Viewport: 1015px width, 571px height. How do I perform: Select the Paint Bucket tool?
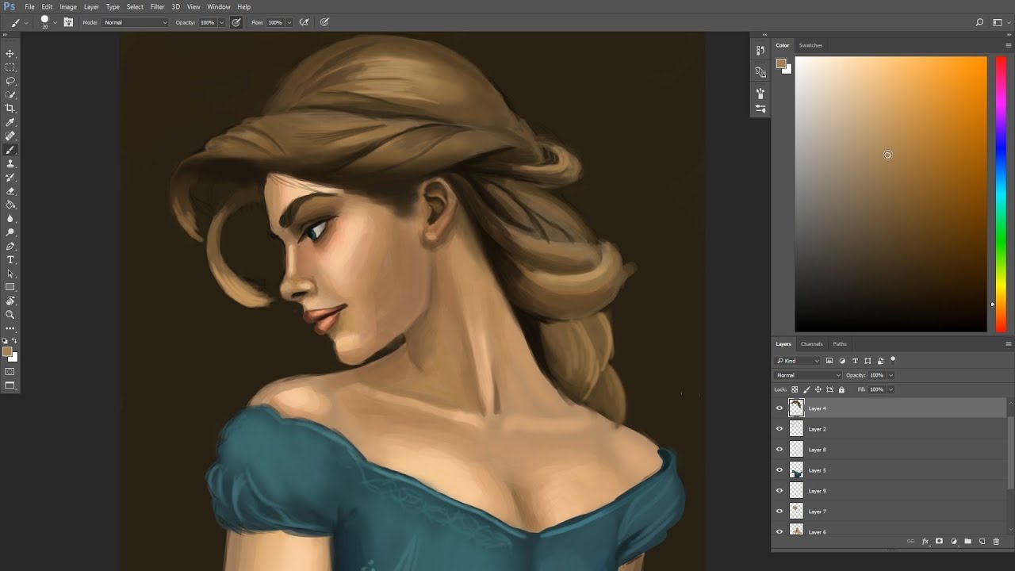tap(10, 205)
